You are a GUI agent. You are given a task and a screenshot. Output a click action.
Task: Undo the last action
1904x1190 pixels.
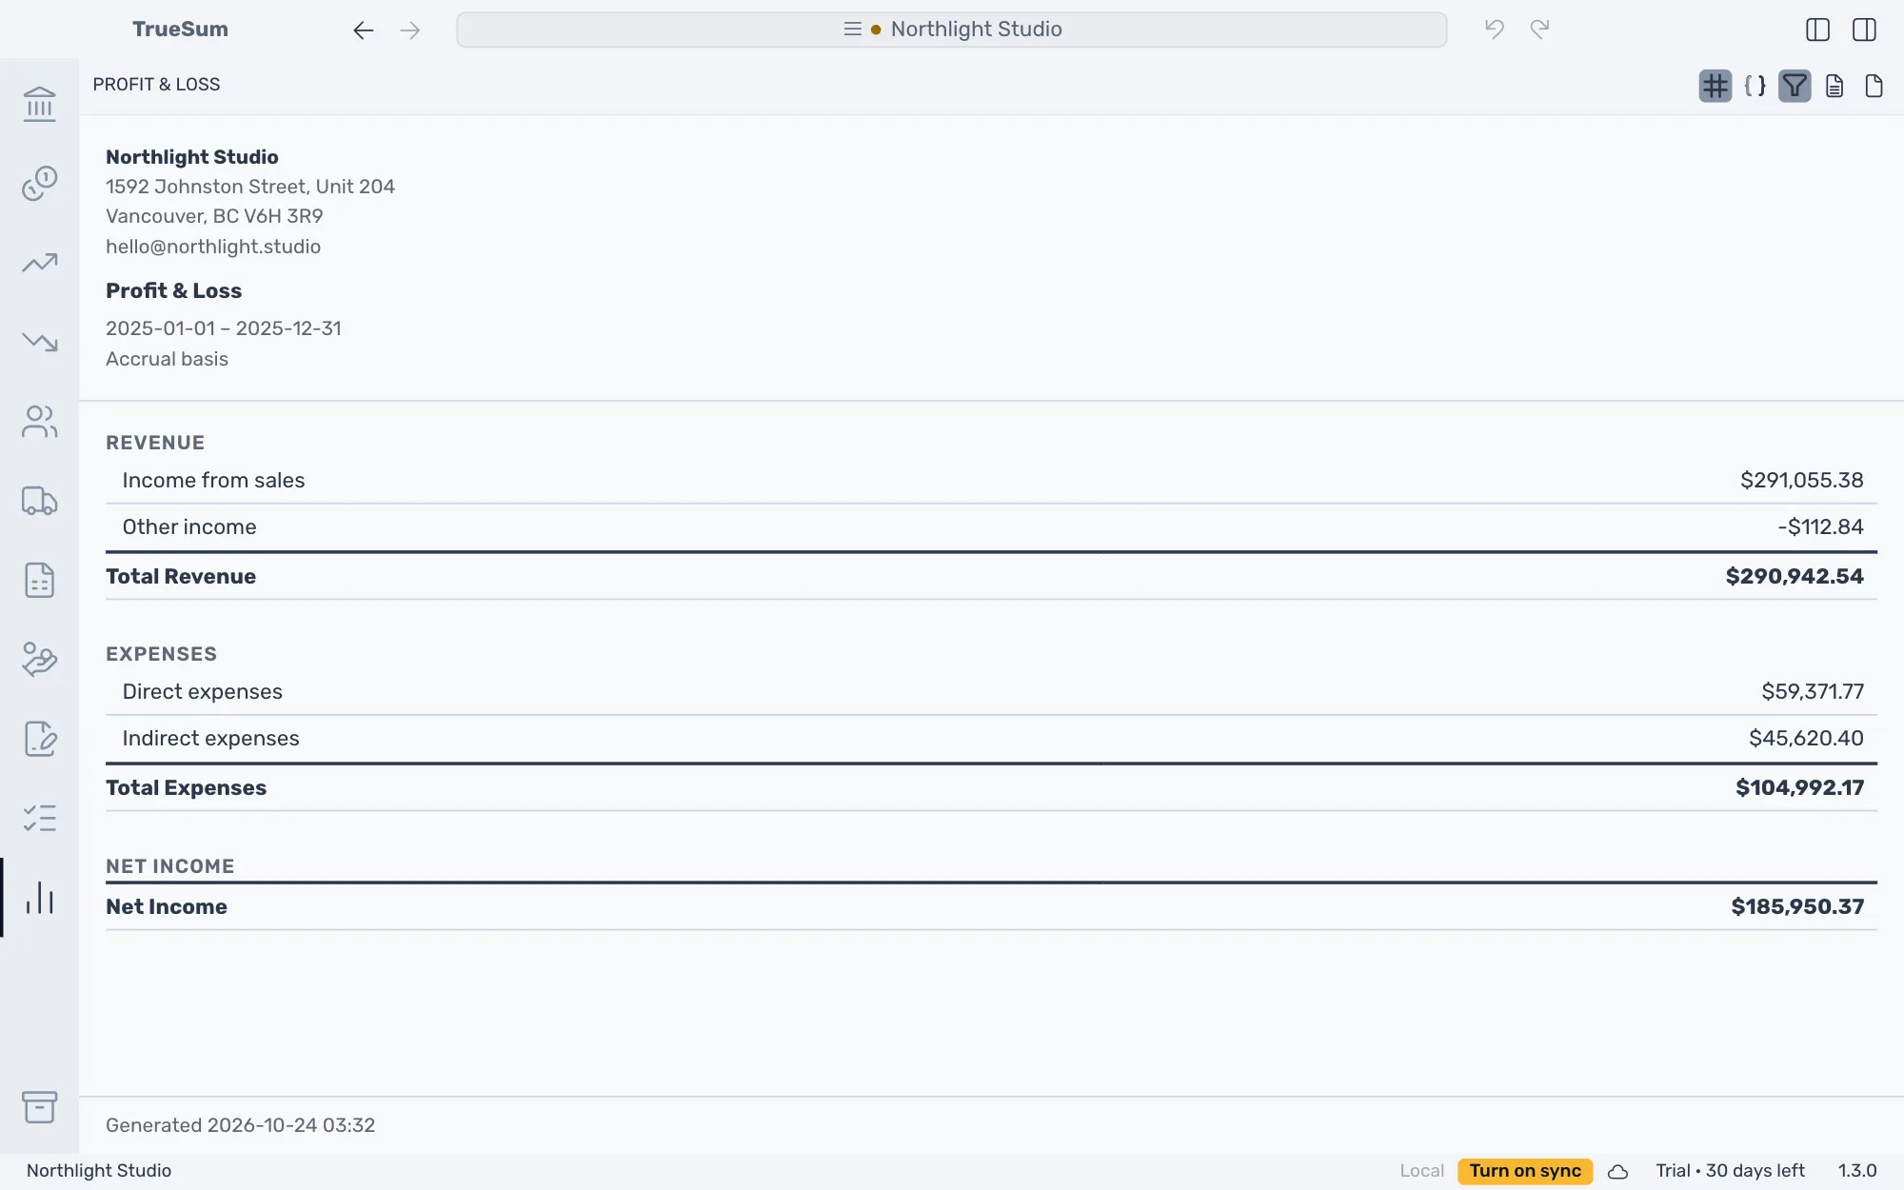click(1495, 30)
